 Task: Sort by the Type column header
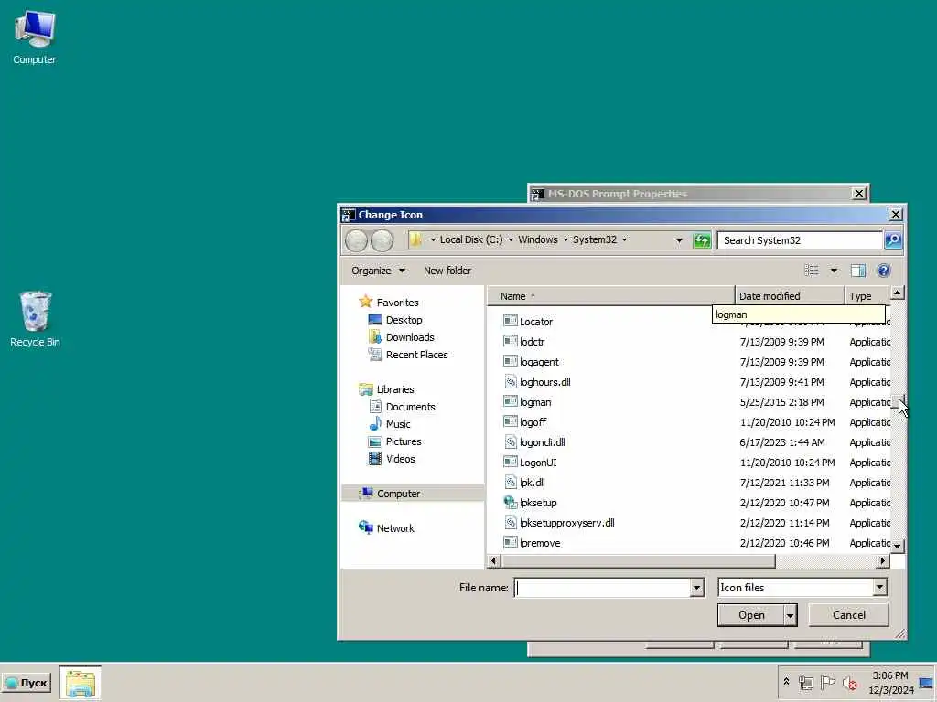(867, 296)
